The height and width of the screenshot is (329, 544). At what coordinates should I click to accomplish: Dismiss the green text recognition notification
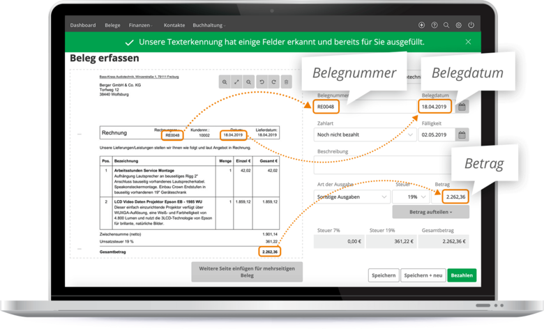click(469, 42)
